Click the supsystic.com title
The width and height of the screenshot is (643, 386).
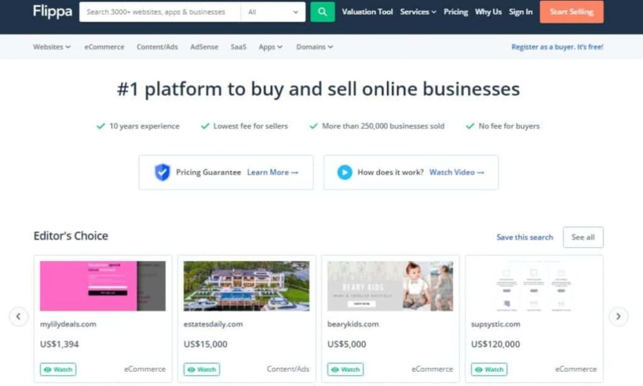coord(495,324)
